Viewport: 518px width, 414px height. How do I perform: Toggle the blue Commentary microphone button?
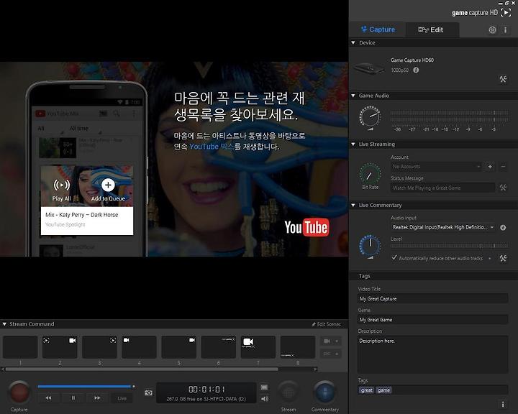pyautogui.click(x=324, y=392)
